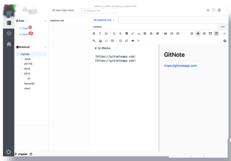
Task: Create a New Daily Note
Action: coord(63,11)
